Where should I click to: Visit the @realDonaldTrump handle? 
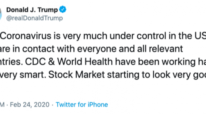[35, 18]
